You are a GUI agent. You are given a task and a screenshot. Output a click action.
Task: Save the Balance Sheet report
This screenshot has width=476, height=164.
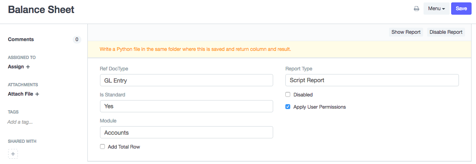click(x=461, y=9)
